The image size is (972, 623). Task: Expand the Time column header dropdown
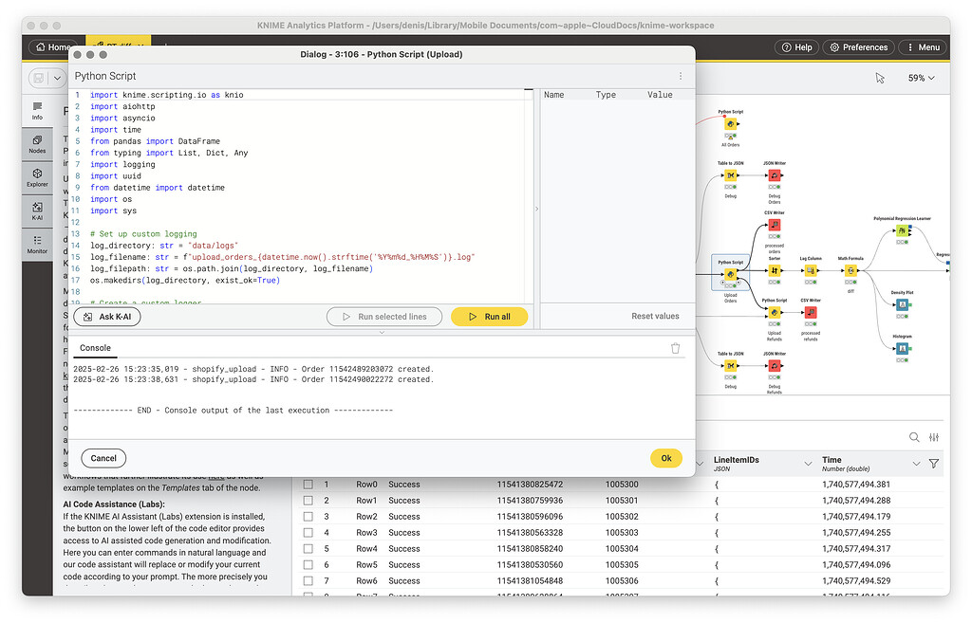click(916, 464)
